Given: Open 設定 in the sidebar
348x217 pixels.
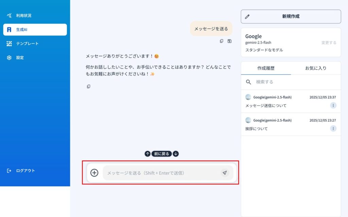Looking at the screenshot, I should 20,58.
